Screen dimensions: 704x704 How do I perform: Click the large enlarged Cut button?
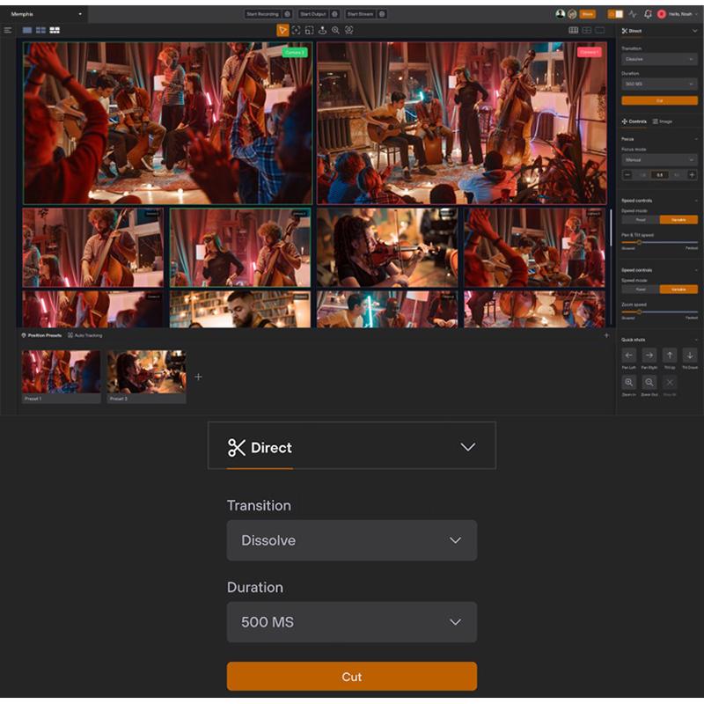tap(351, 676)
